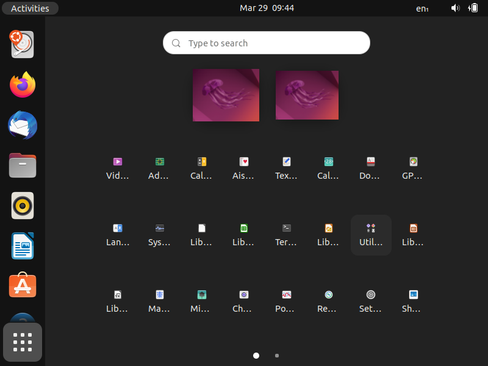Switch to the second smaller workspace thumbnail
This screenshot has height=366, width=488.
[307, 95]
